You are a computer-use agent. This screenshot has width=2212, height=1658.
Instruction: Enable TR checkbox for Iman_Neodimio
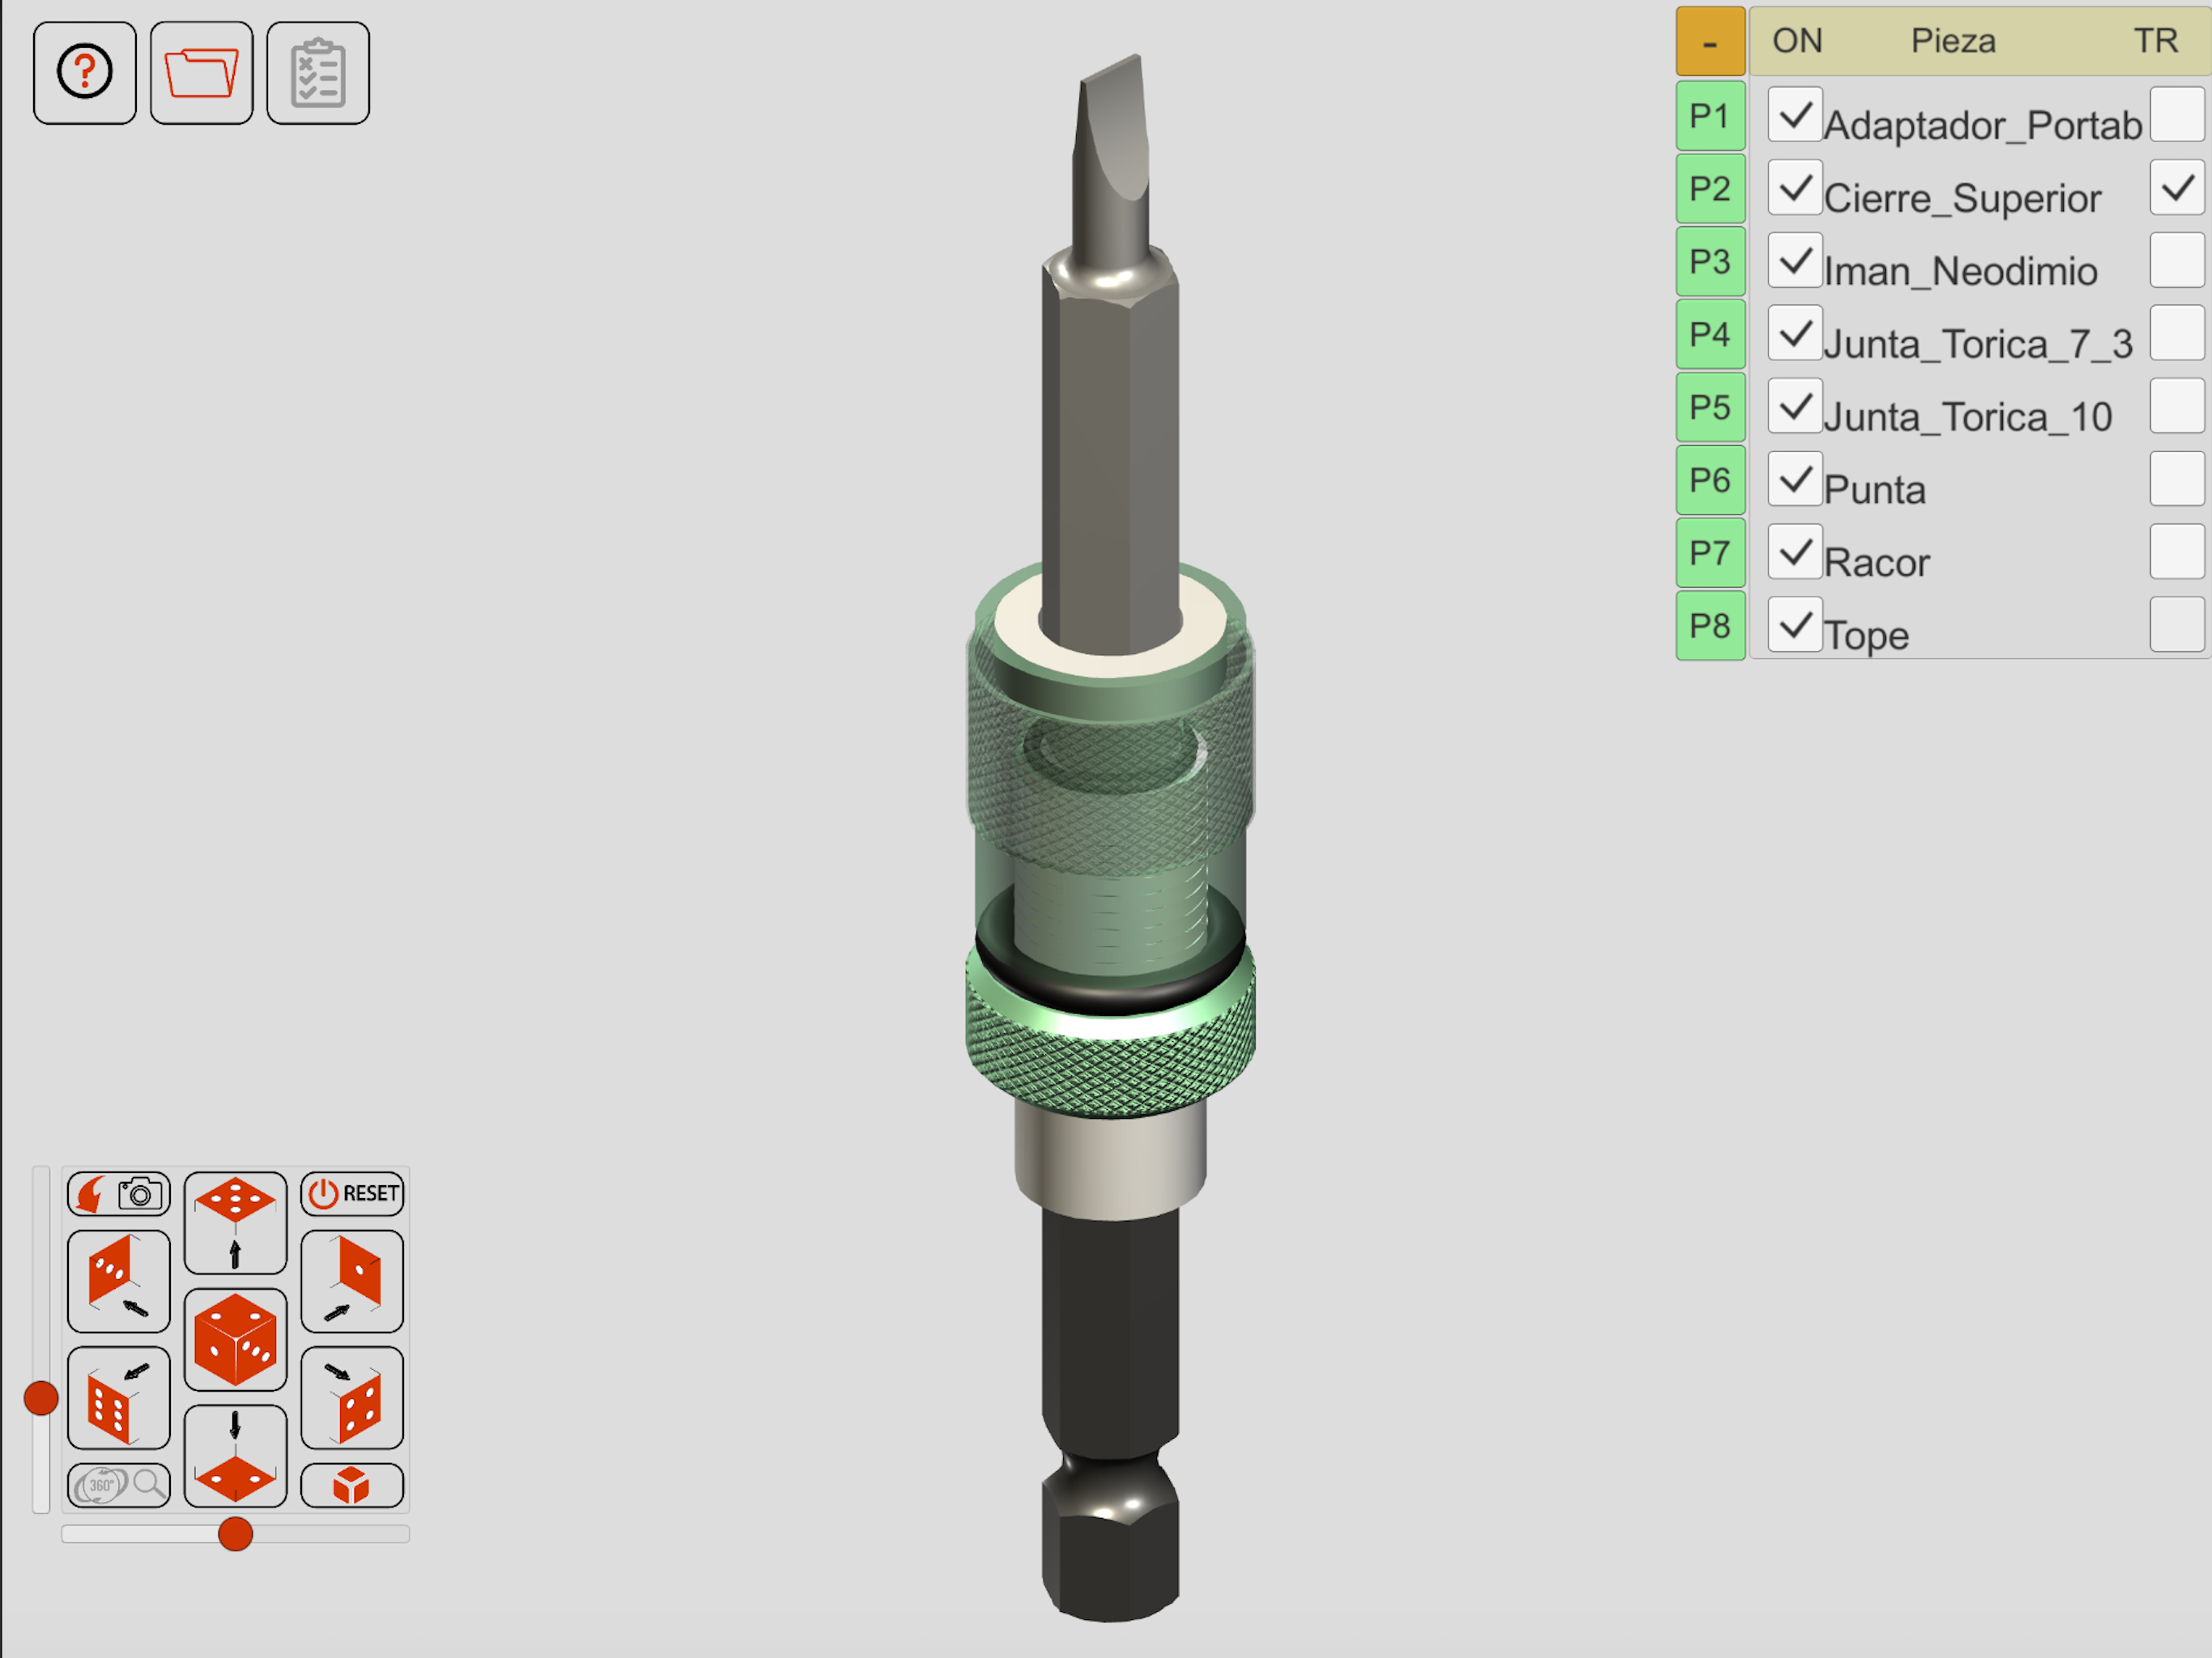pos(2177,260)
